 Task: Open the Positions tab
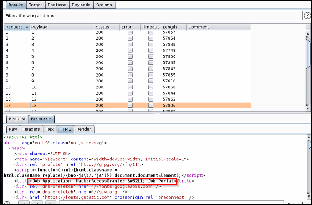pyautogui.click(x=57, y=5)
